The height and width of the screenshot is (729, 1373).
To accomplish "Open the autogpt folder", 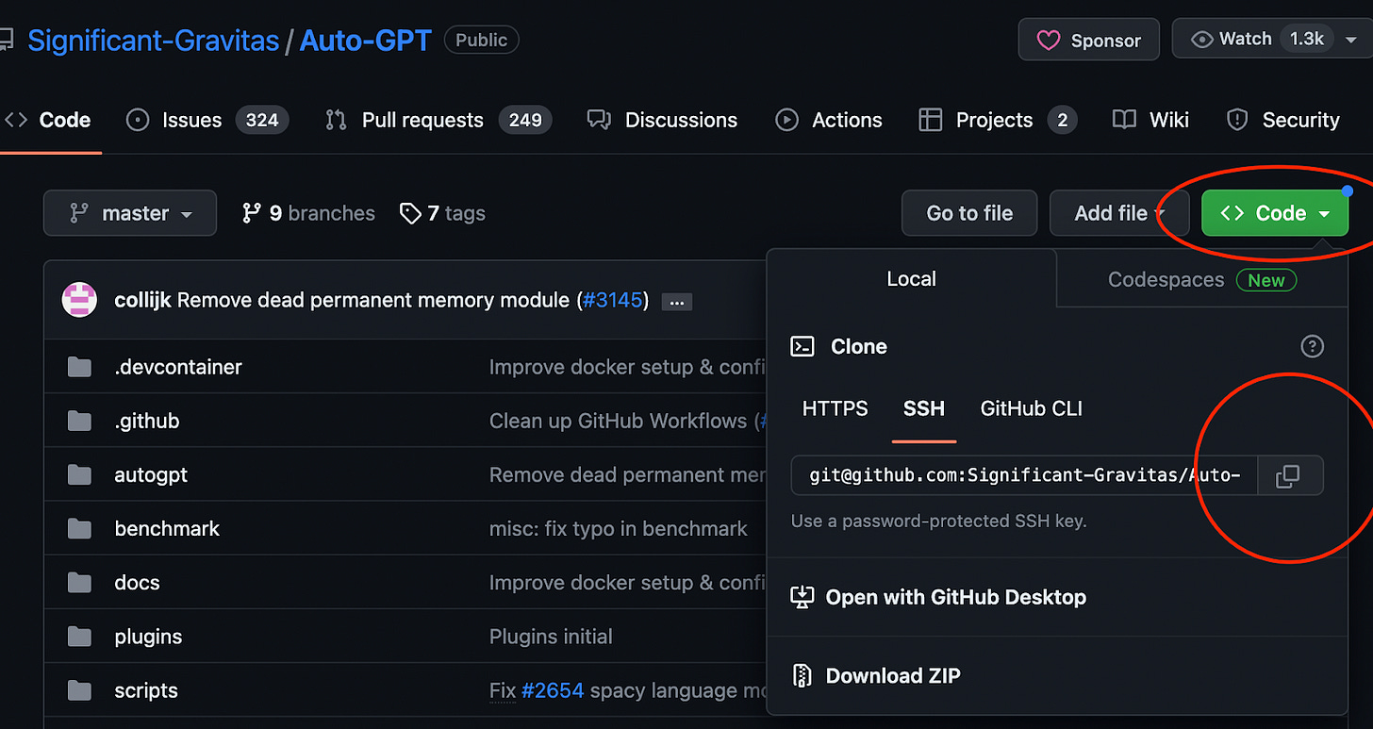I will (x=150, y=474).
